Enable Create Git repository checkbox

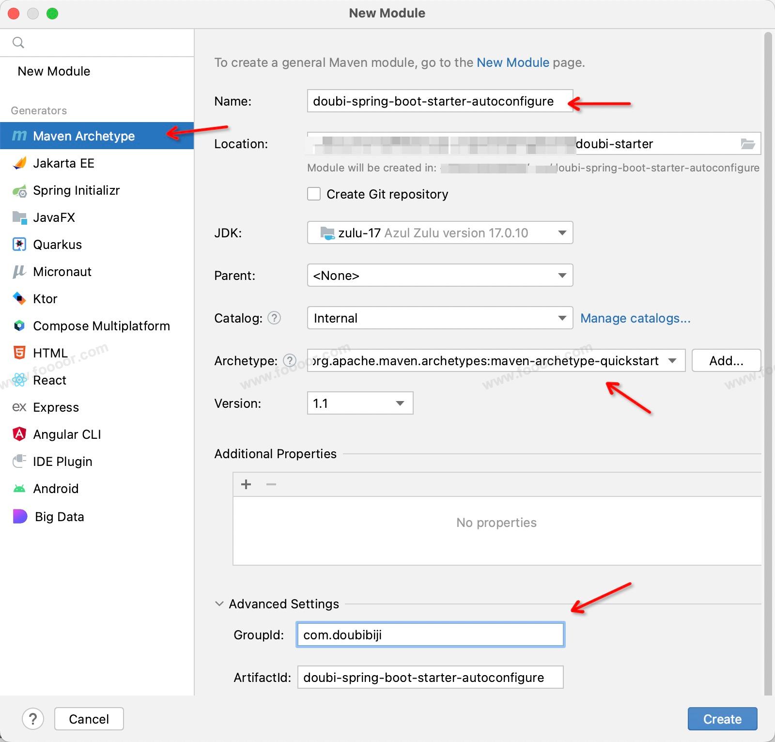(314, 194)
